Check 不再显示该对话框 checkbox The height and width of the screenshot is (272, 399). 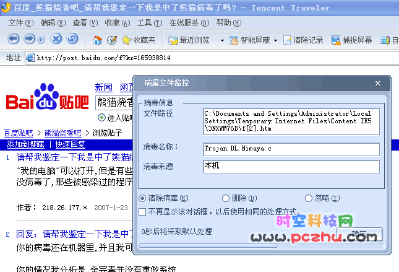pyautogui.click(x=142, y=212)
